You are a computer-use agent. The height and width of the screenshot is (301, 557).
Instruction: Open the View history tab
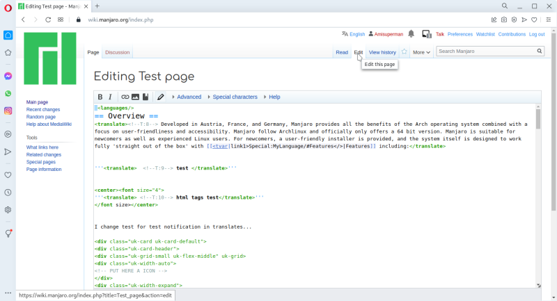(382, 52)
